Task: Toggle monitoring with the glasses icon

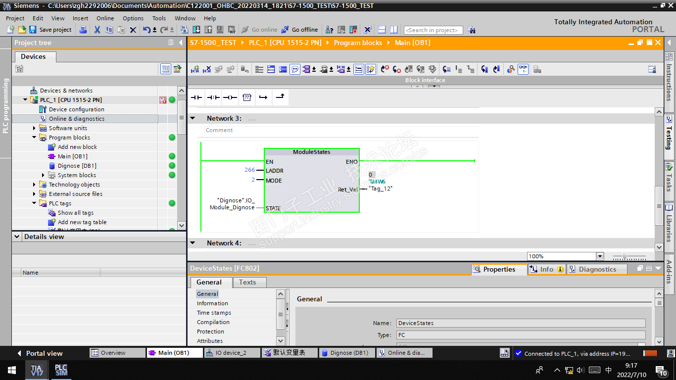Action: 523,69
